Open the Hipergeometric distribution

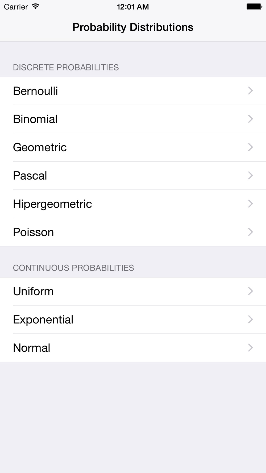pos(133,204)
